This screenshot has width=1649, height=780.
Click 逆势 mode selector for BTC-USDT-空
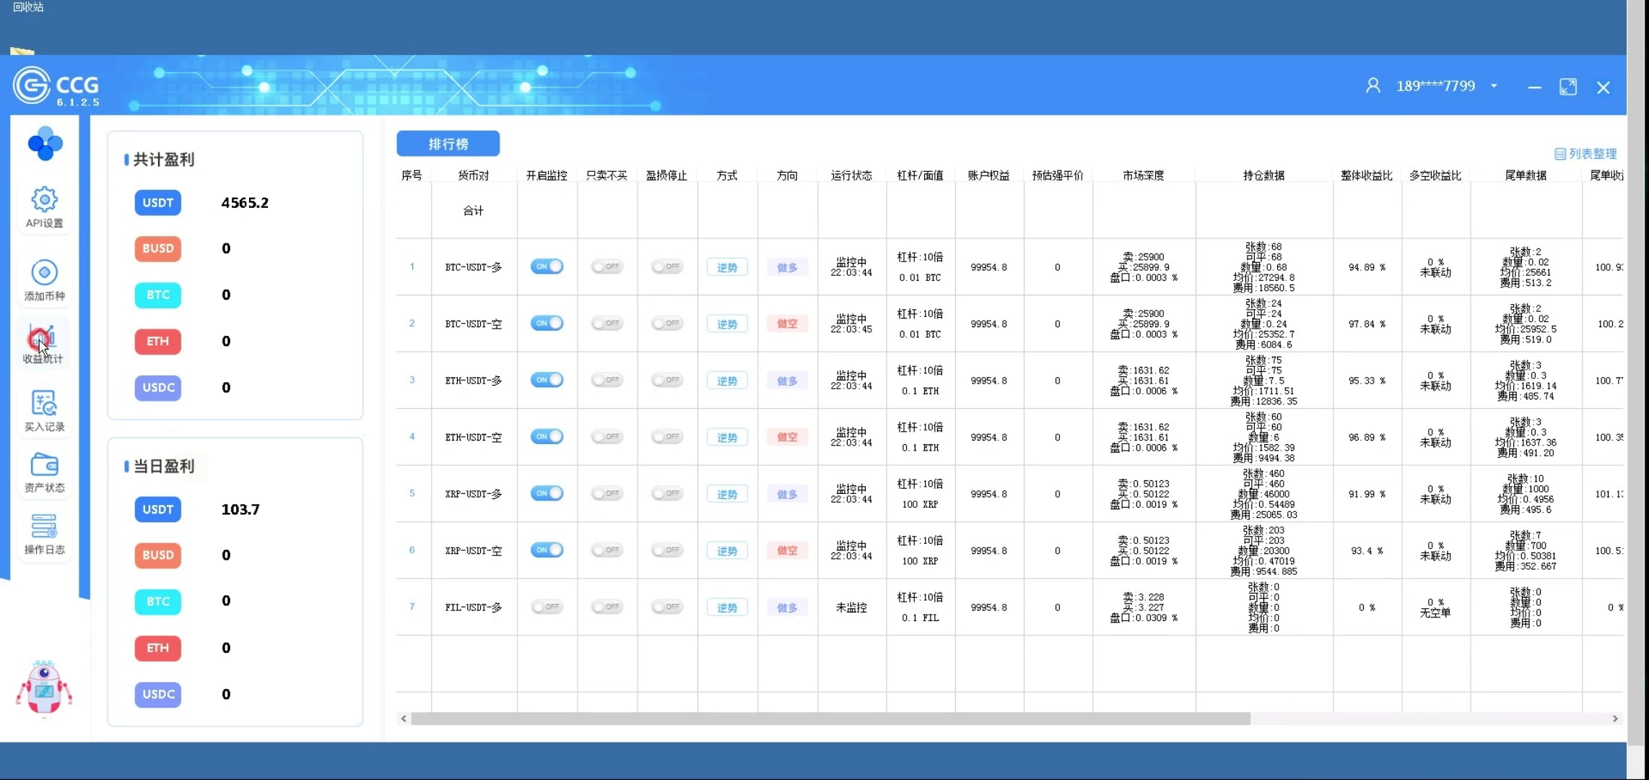click(x=727, y=324)
